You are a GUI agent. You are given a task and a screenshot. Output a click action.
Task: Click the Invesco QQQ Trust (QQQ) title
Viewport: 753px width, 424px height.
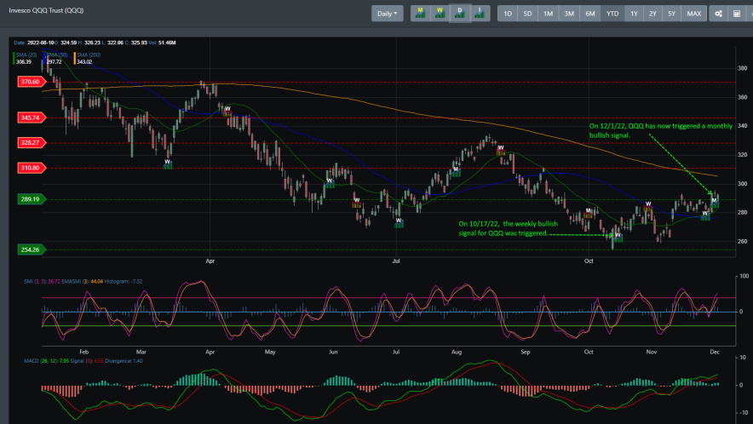click(46, 10)
